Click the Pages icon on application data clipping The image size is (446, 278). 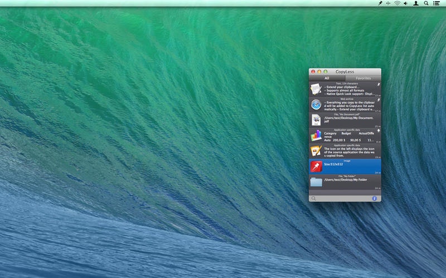click(316, 151)
